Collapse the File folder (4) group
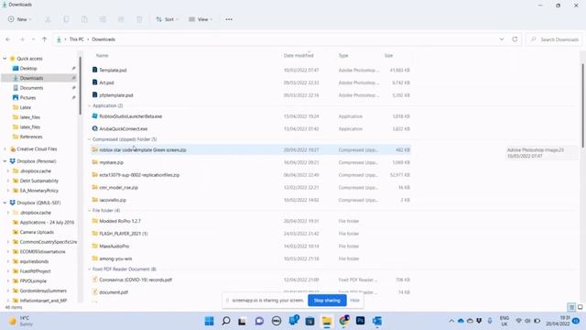The image size is (586, 330). [x=90, y=210]
